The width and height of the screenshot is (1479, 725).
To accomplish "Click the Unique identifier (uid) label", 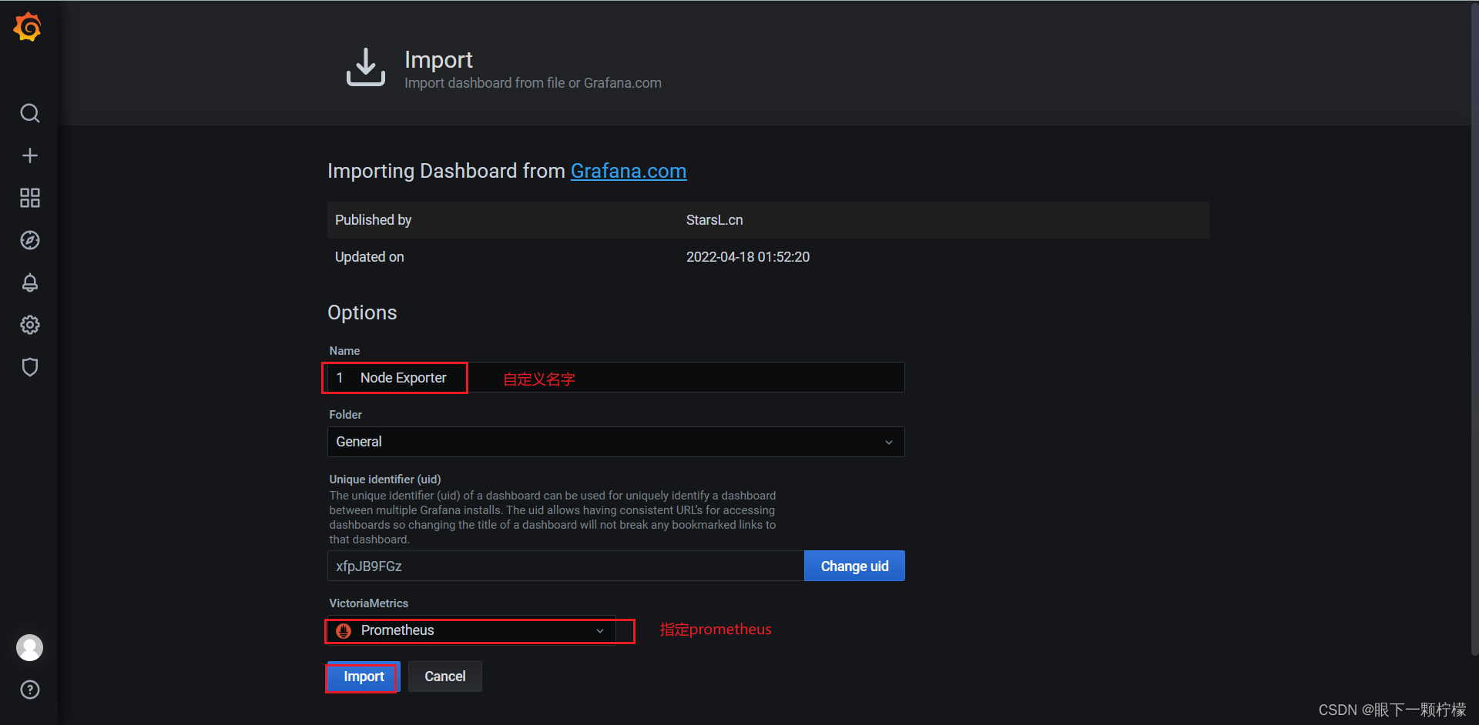I will point(384,479).
